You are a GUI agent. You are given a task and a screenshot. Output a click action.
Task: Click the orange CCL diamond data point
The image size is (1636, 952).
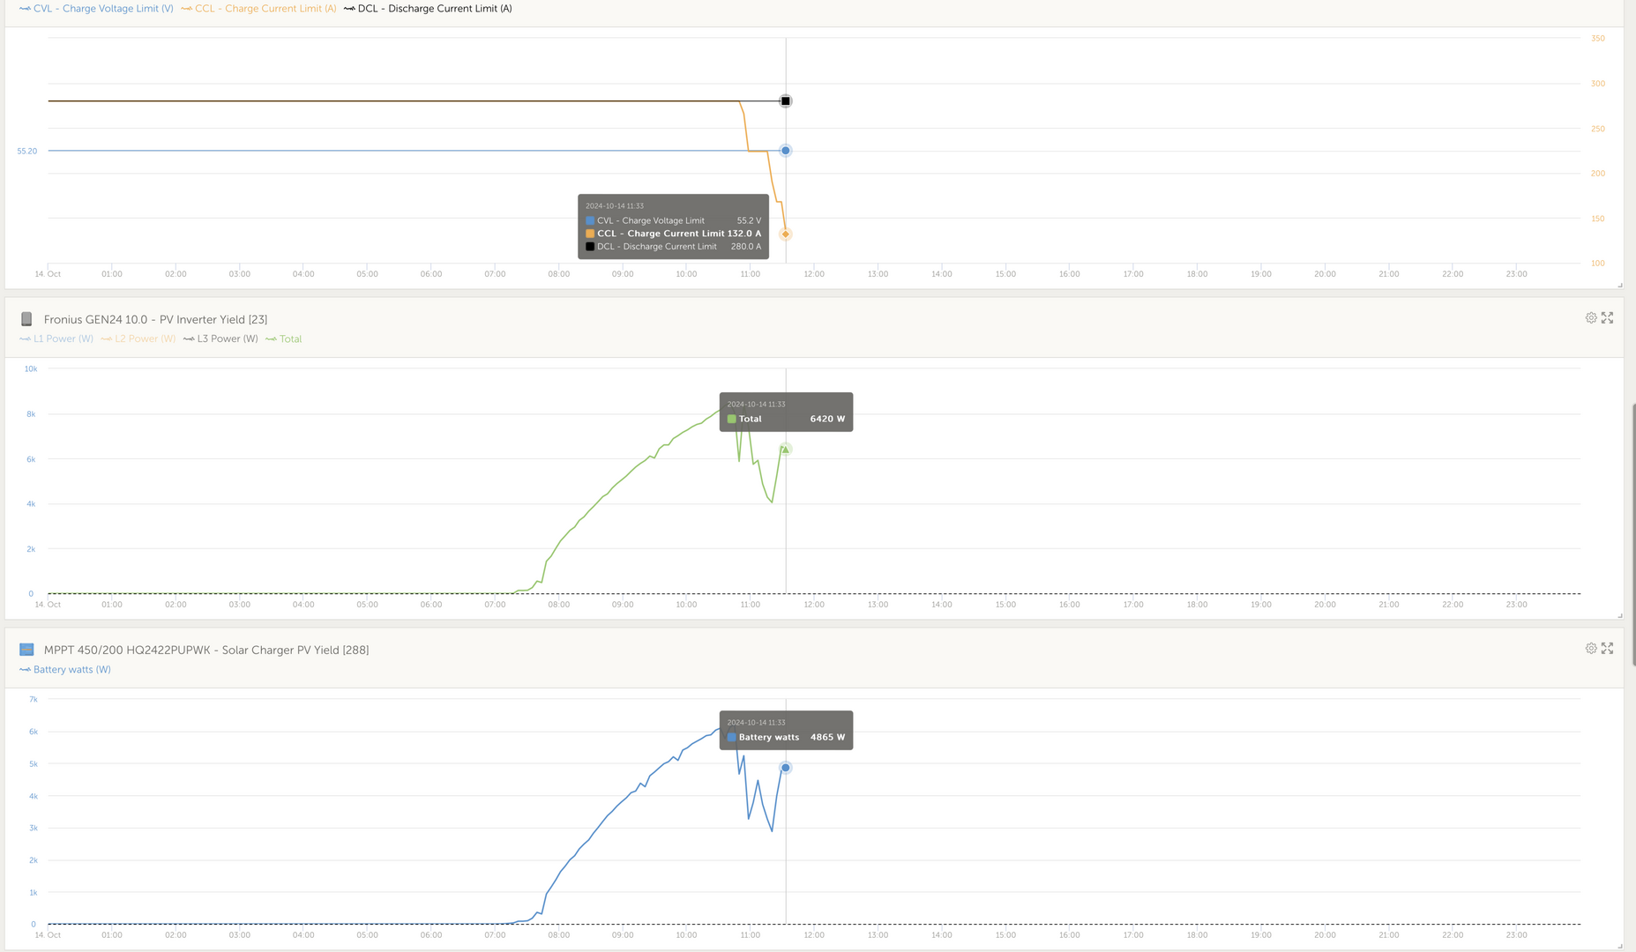pos(786,234)
